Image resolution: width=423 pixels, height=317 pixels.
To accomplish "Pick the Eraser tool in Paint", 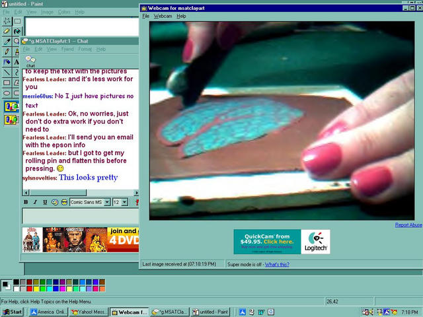I will (7, 31).
